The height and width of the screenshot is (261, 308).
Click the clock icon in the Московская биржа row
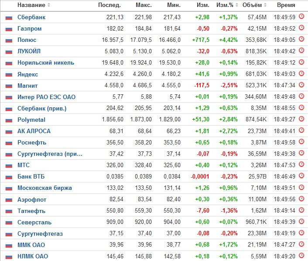tap(301, 187)
